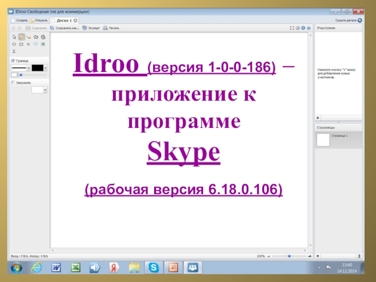Open Skype from the taskbar

(x=153, y=268)
